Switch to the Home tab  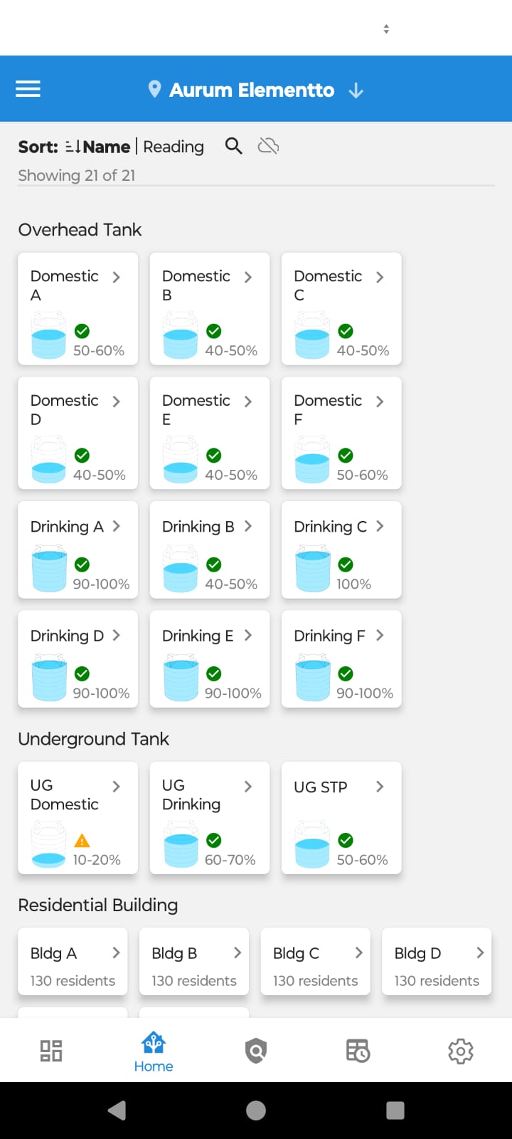pyautogui.click(x=154, y=1052)
